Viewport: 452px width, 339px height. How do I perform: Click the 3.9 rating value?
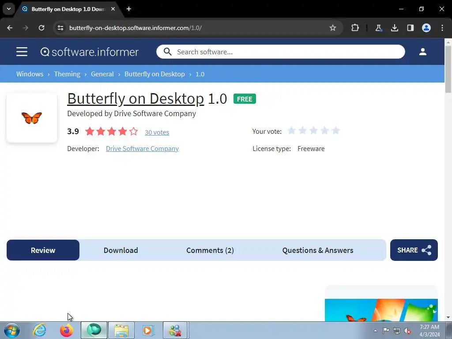pos(73,132)
